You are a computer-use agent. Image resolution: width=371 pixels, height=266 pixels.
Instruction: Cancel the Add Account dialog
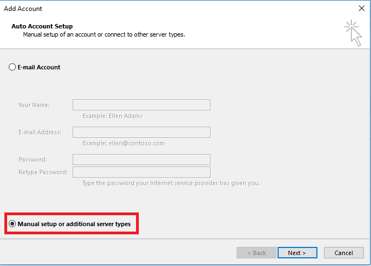click(344, 253)
